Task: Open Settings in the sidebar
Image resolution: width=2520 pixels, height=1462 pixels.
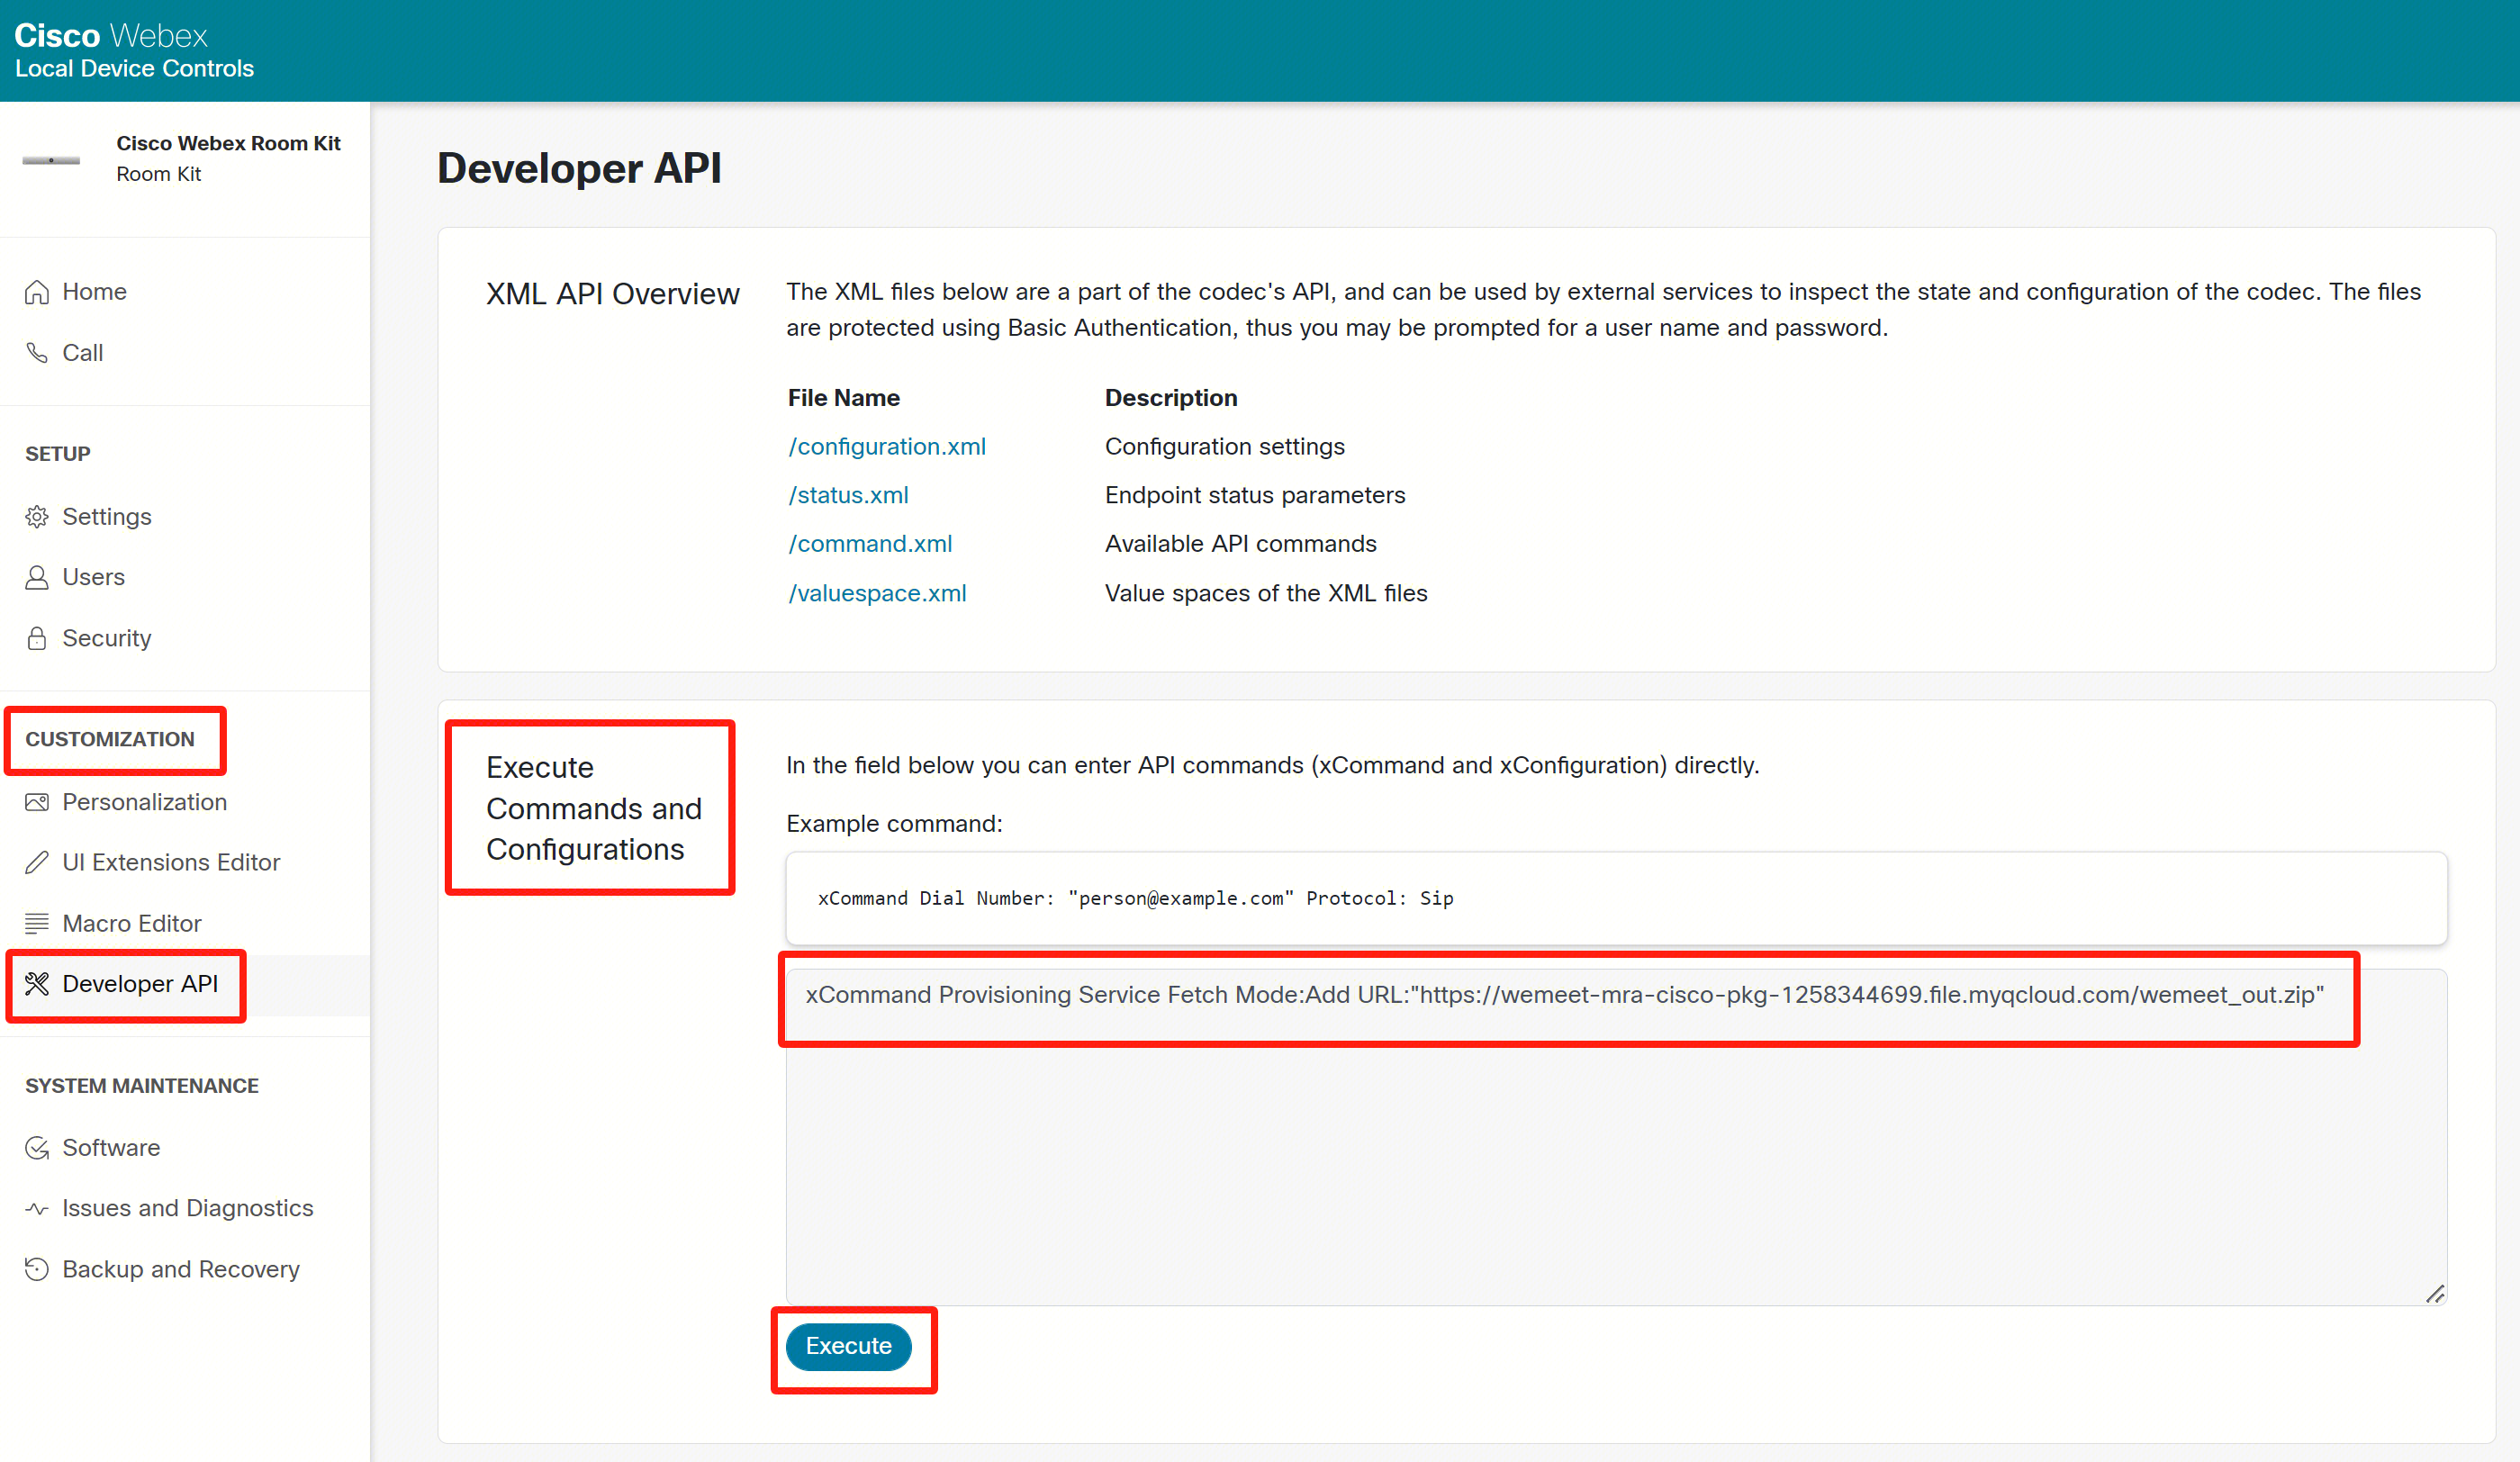Action: coord(185,517)
